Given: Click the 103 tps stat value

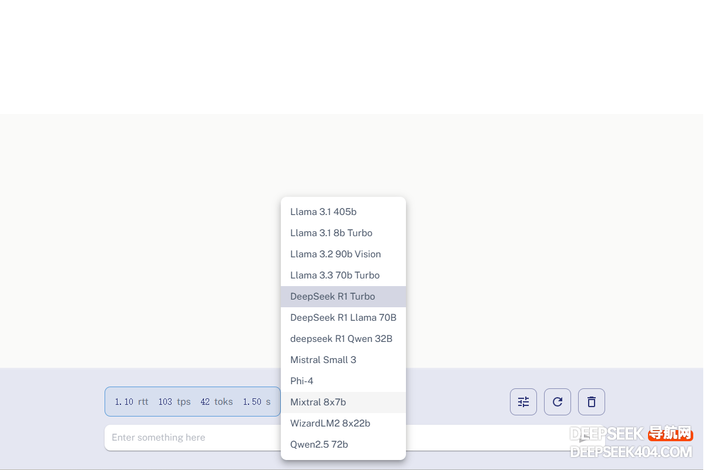Looking at the screenshot, I should point(174,402).
